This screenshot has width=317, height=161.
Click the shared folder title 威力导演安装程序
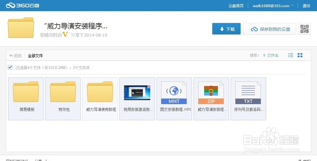[x=75, y=26]
